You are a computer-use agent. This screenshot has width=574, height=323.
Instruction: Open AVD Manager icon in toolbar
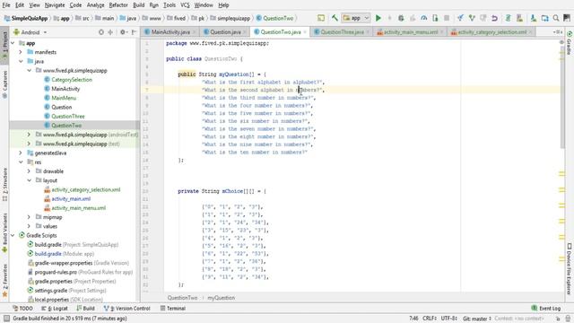click(x=519, y=18)
